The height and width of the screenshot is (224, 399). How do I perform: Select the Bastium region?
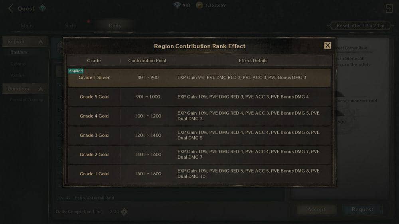point(19,52)
